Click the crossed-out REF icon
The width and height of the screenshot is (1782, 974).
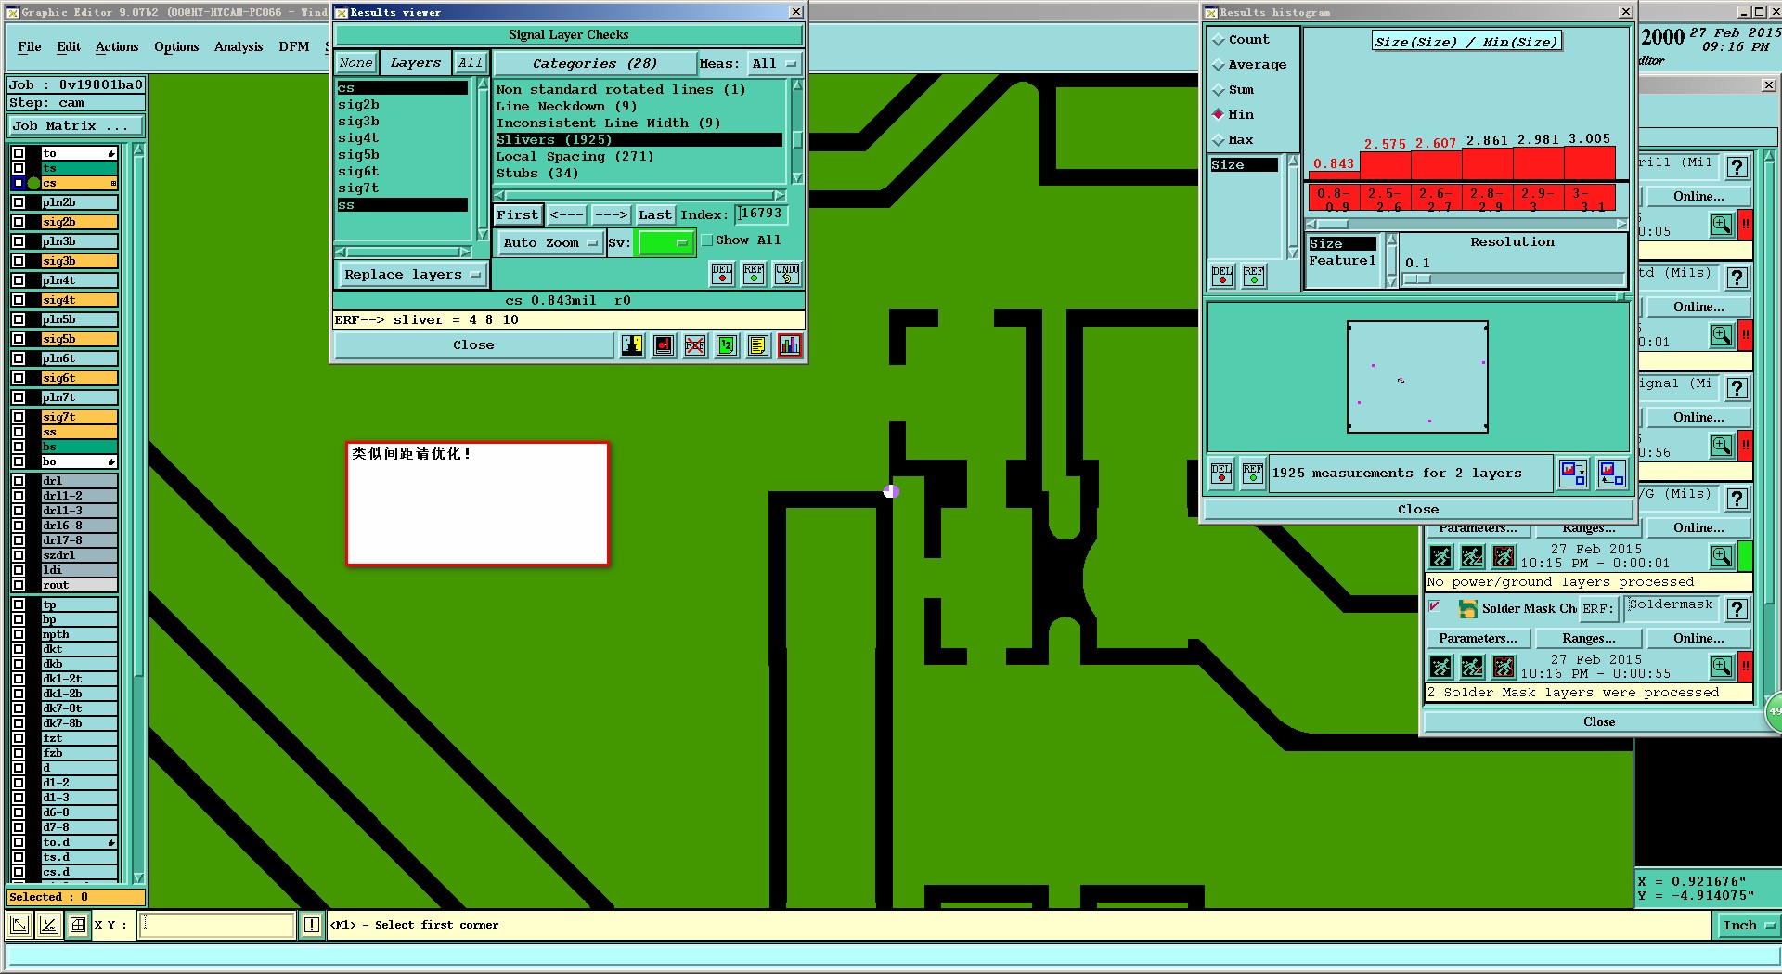coord(695,345)
